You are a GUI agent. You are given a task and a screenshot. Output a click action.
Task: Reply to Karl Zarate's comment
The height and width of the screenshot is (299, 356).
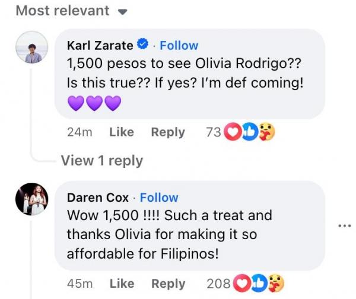[x=168, y=132]
